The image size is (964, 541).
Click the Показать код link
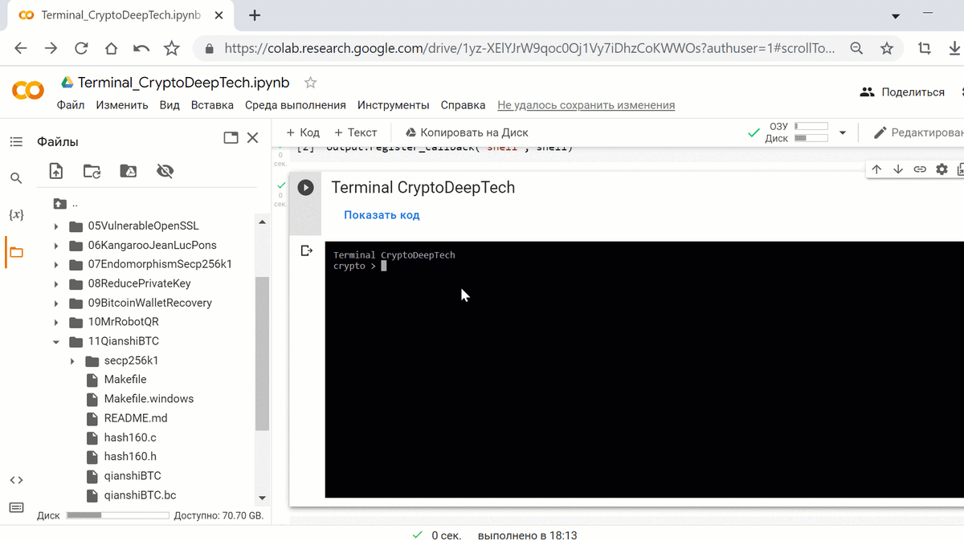[x=381, y=214]
